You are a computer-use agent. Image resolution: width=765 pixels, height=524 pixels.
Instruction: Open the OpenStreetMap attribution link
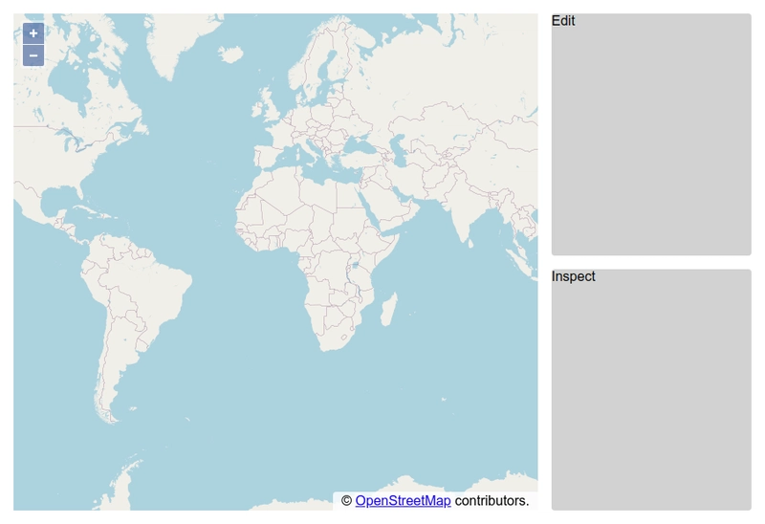point(403,501)
